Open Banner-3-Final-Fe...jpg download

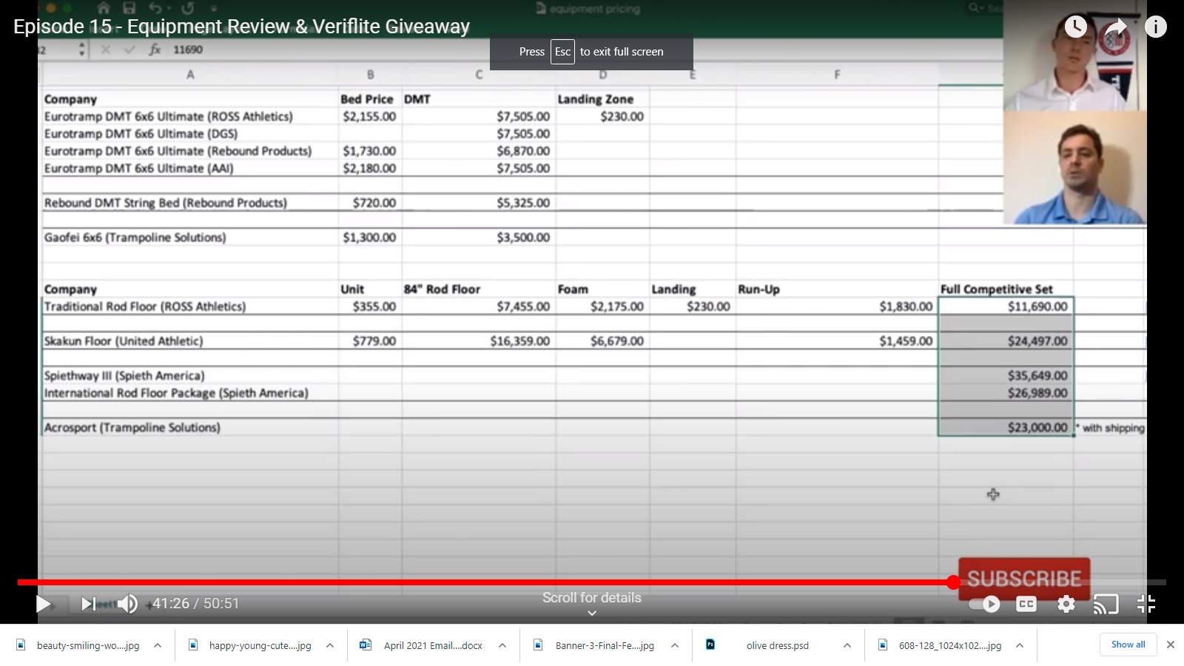click(x=605, y=645)
